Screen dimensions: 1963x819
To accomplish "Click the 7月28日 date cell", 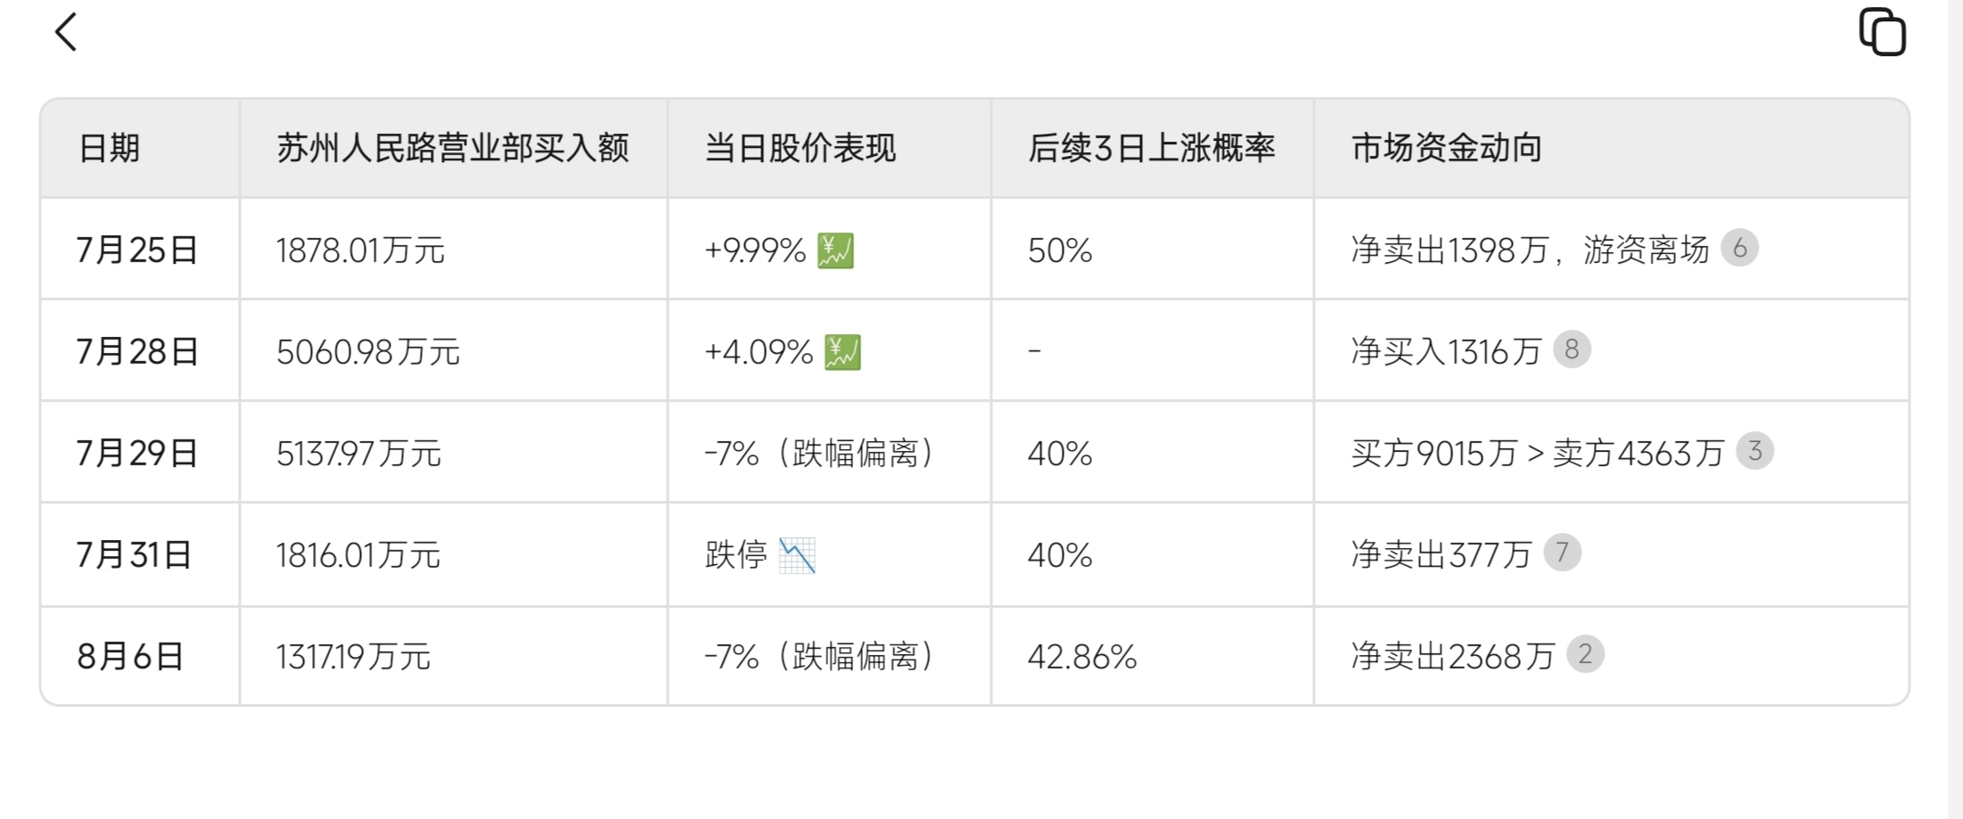I will point(140,350).
